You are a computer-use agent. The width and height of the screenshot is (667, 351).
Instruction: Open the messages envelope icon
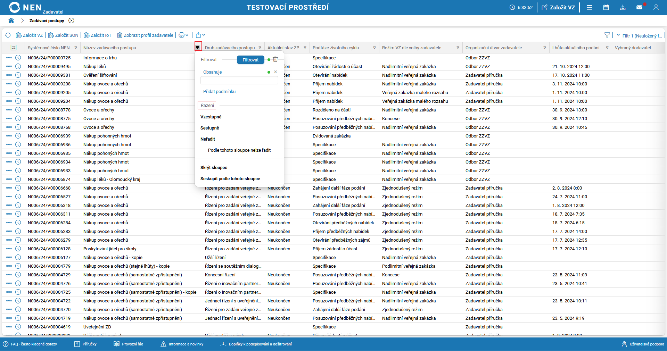[640, 7]
